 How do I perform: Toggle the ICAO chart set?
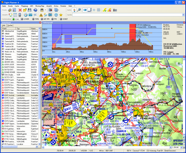click(x=16, y=19)
